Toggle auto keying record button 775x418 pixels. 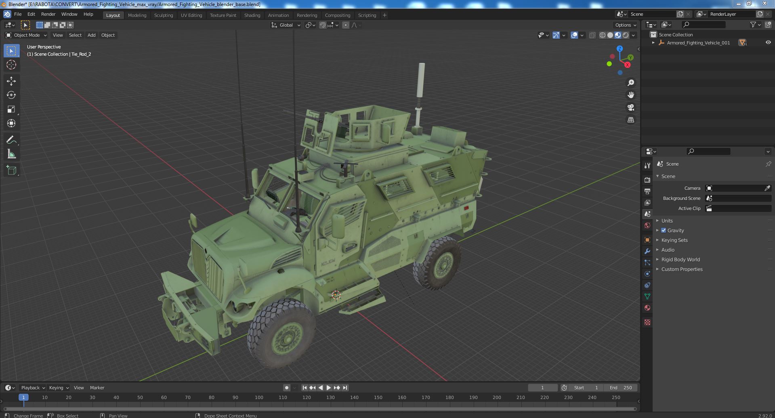[x=286, y=388]
